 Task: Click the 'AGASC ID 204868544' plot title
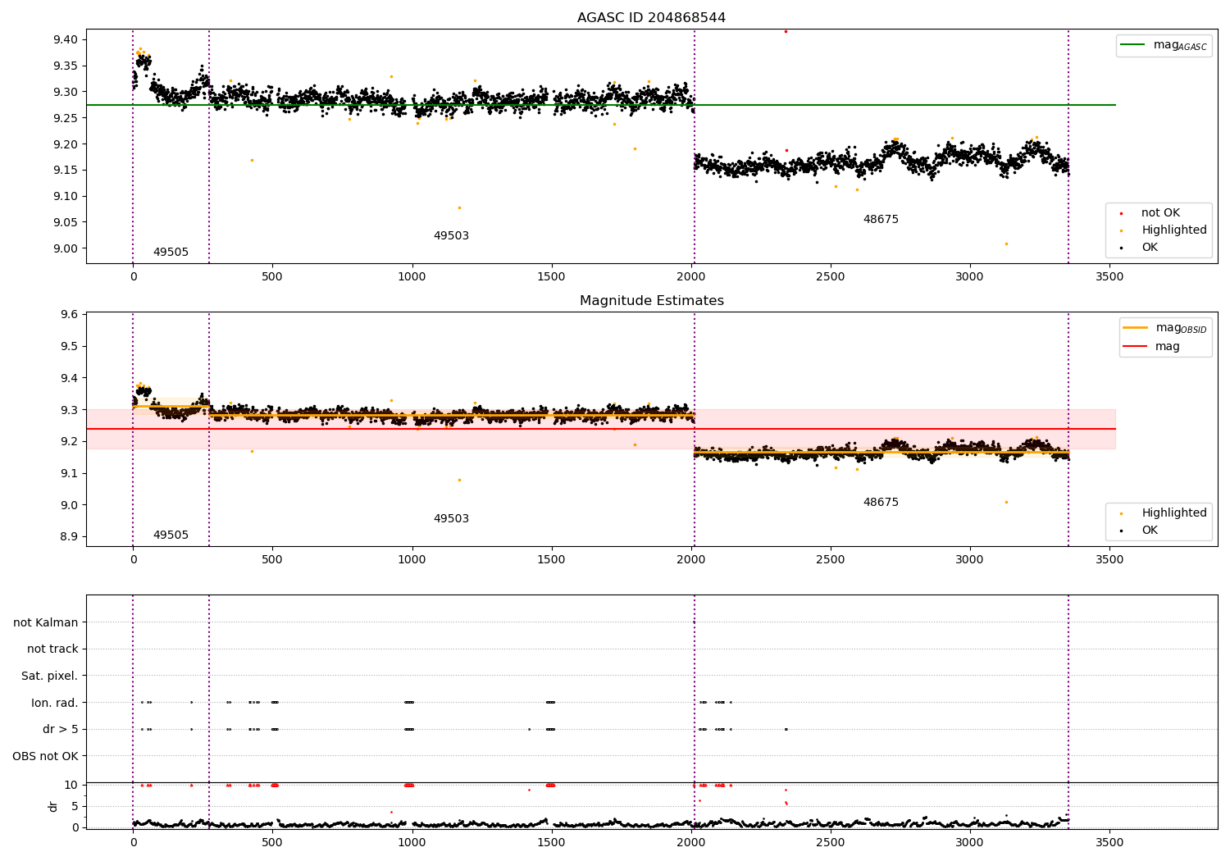651,17
